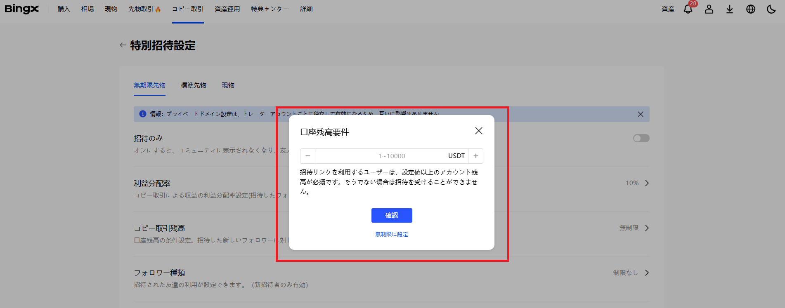Close the 口座残高要件 dialog
The width and height of the screenshot is (785, 308).
coord(479,131)
